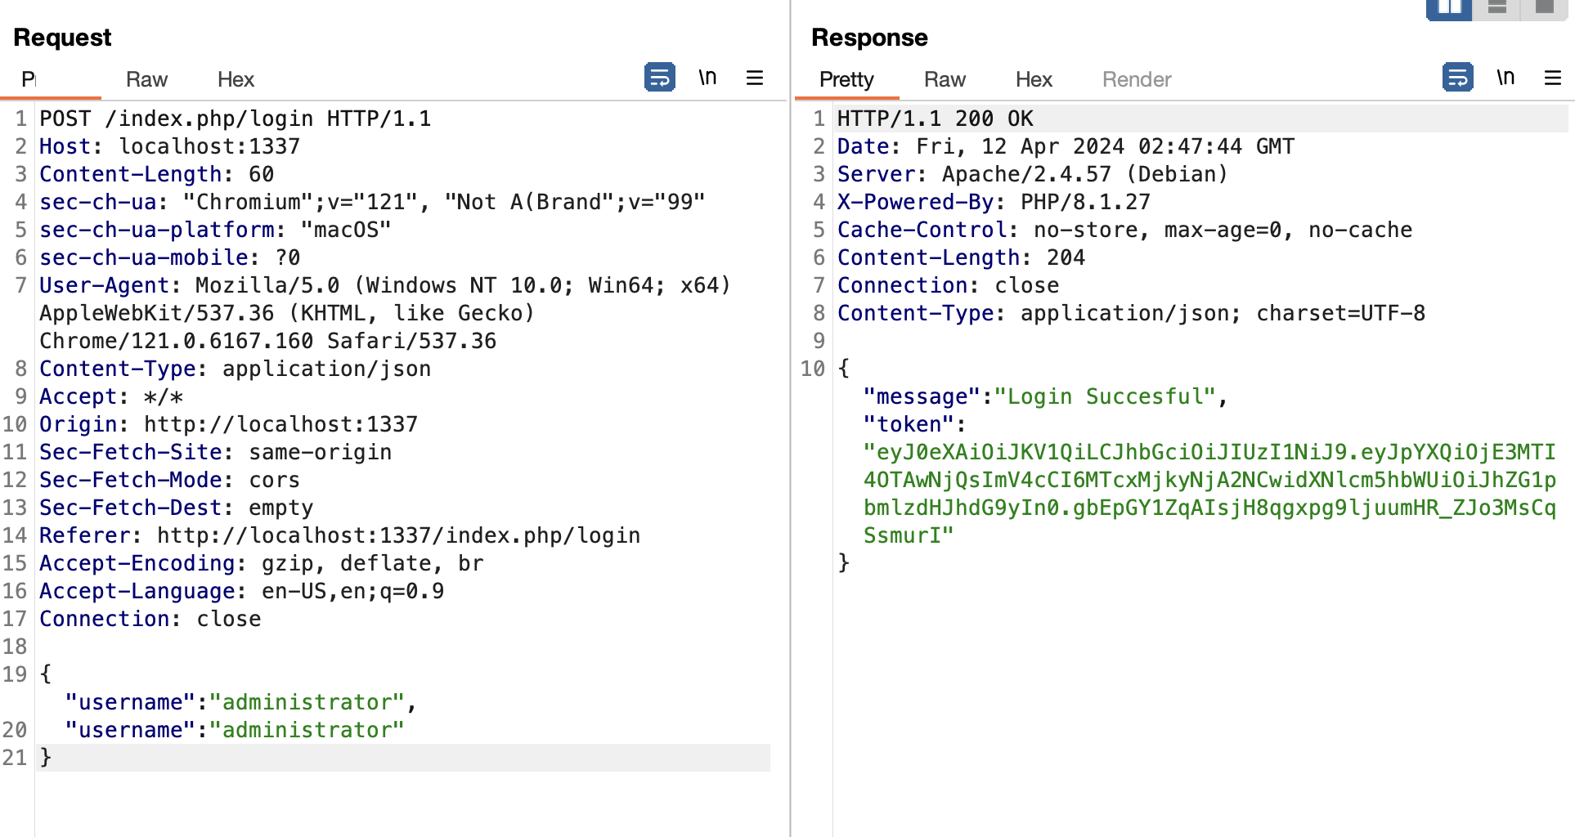The image size is (1575, 837).
Task: Click the closing brace on request line 21
Action: (46, 758)
